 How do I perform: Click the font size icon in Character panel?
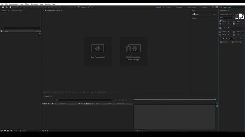[x=220, y=21]
